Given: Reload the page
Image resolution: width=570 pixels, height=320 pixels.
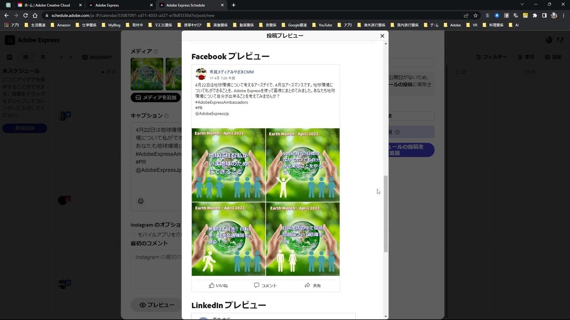Looking at the screenshot, I should point(25,15).
